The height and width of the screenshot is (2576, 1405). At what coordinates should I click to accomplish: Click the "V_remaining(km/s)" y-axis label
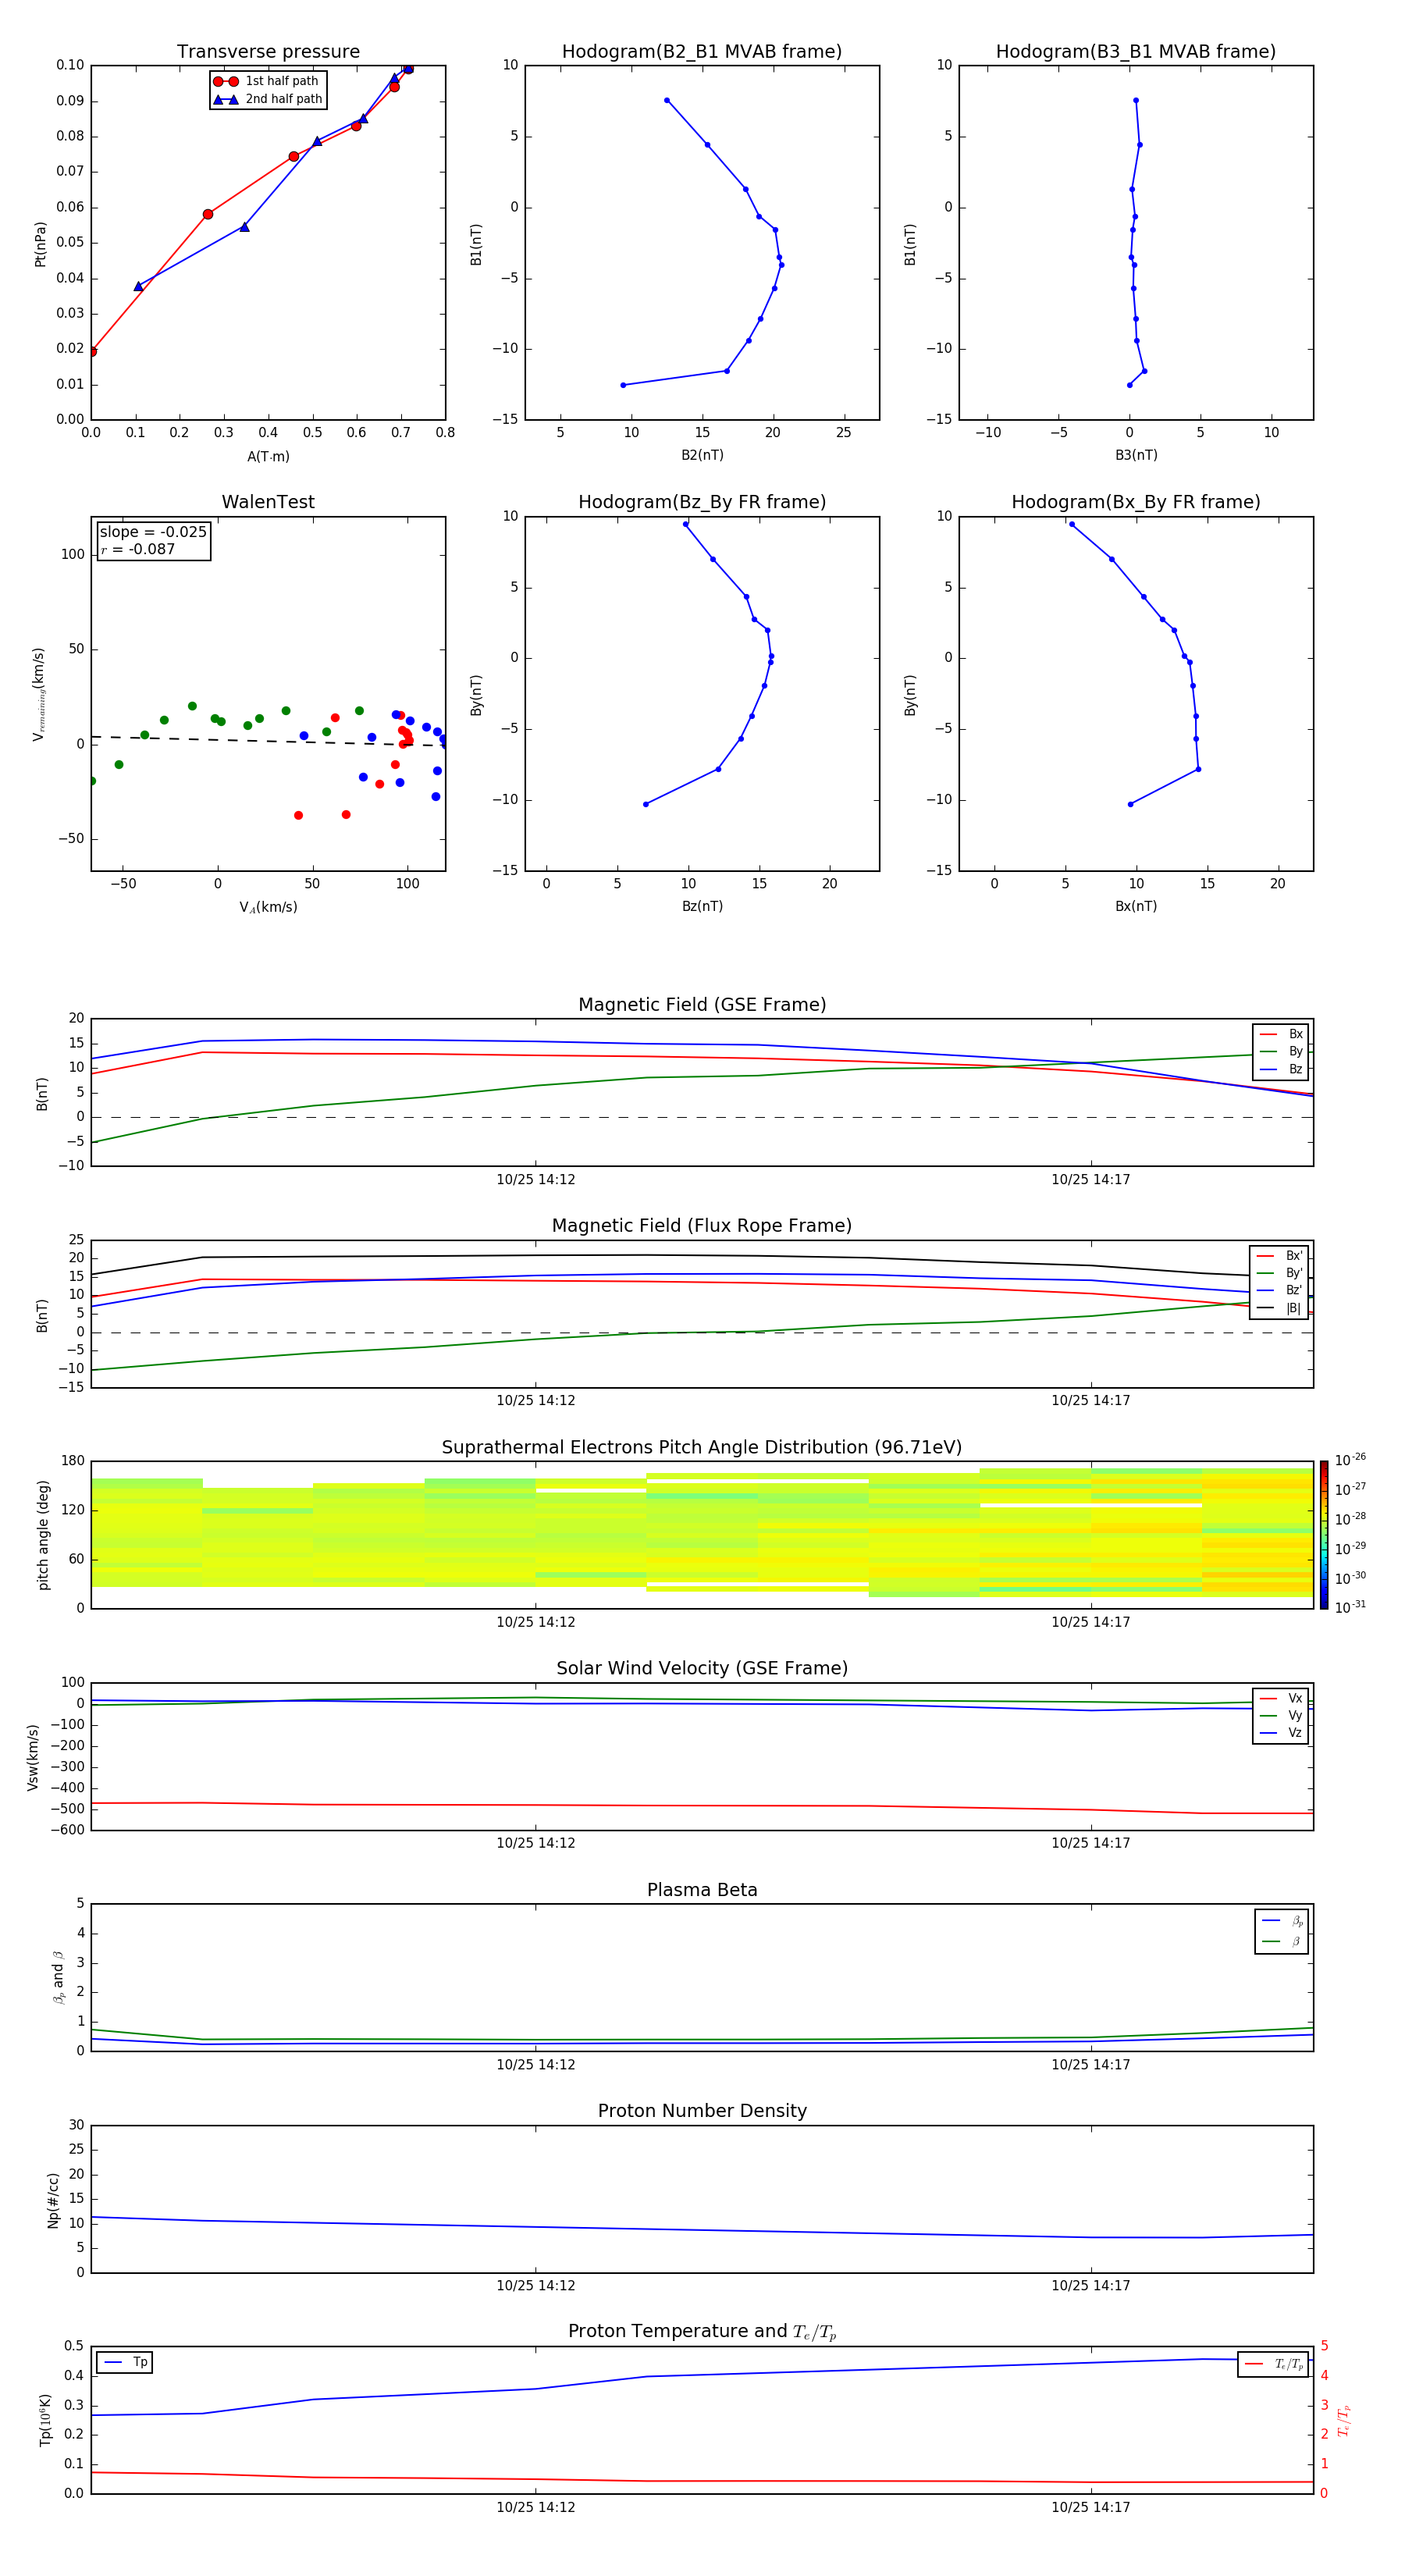click(39, 694)
